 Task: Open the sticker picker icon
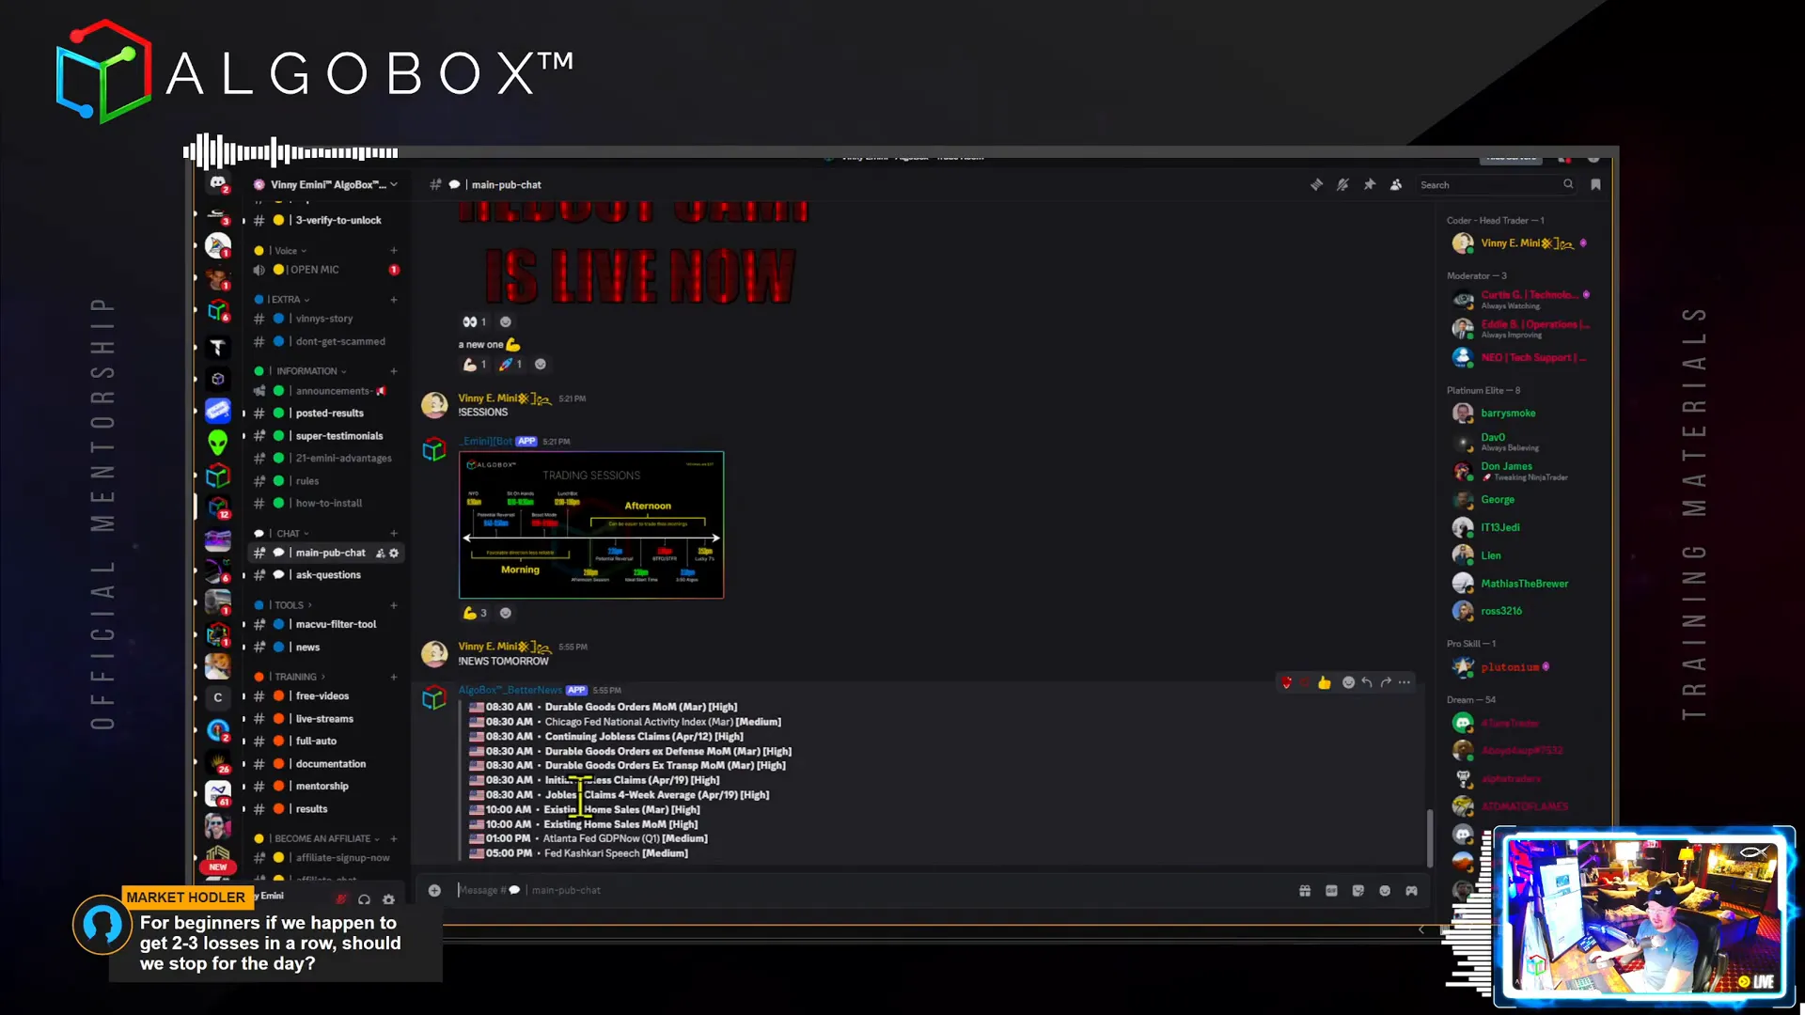click(1358, 891)
